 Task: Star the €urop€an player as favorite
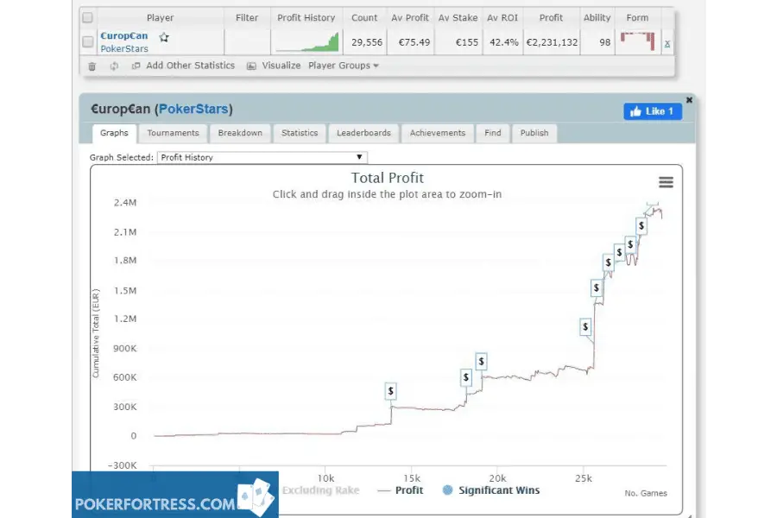[164, 36]
